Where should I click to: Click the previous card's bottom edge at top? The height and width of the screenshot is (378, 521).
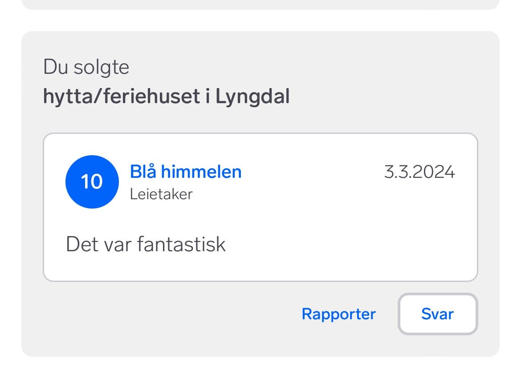260,4
